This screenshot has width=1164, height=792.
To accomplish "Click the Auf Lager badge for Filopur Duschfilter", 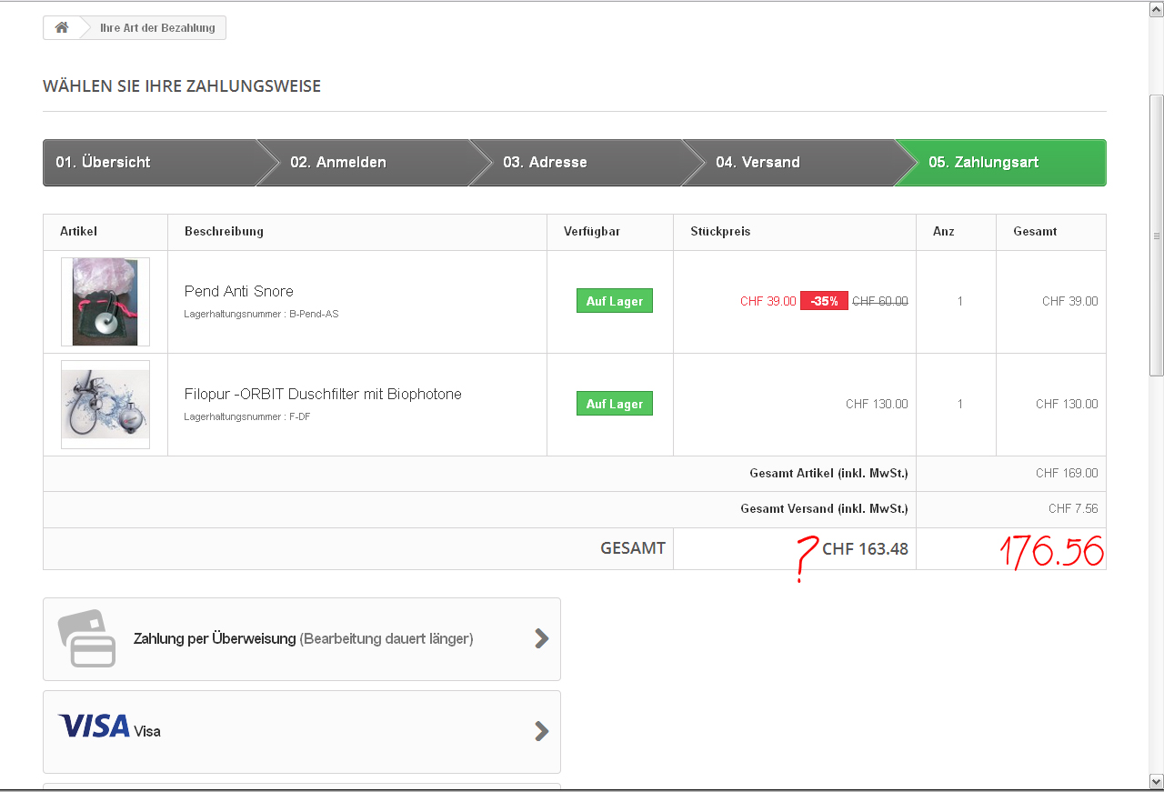I will pyautogui.click(x=615, y=404).
